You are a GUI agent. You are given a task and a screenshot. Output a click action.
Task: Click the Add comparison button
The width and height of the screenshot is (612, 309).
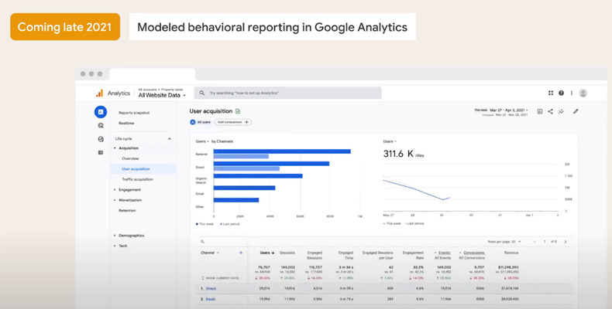tap(233, 122)
